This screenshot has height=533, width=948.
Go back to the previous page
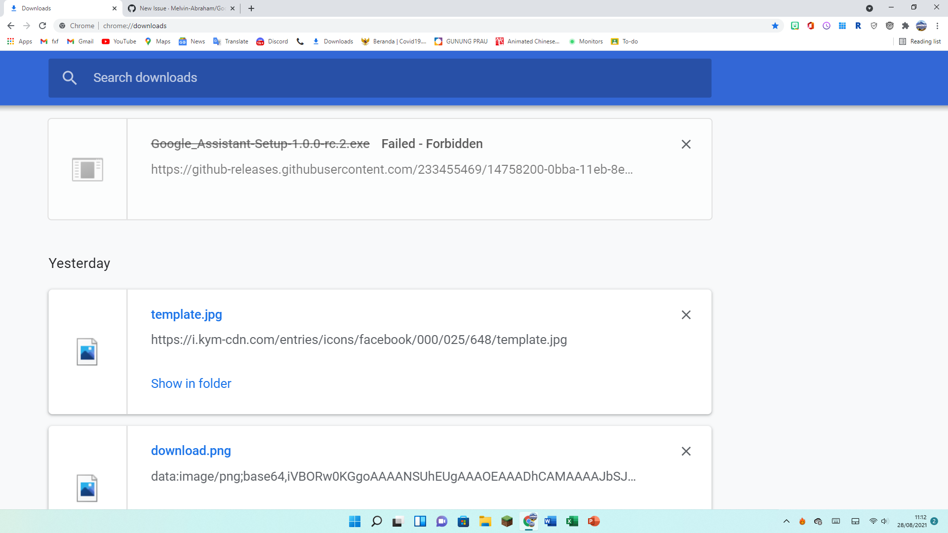pyautogui.click(x=11, y=26)
